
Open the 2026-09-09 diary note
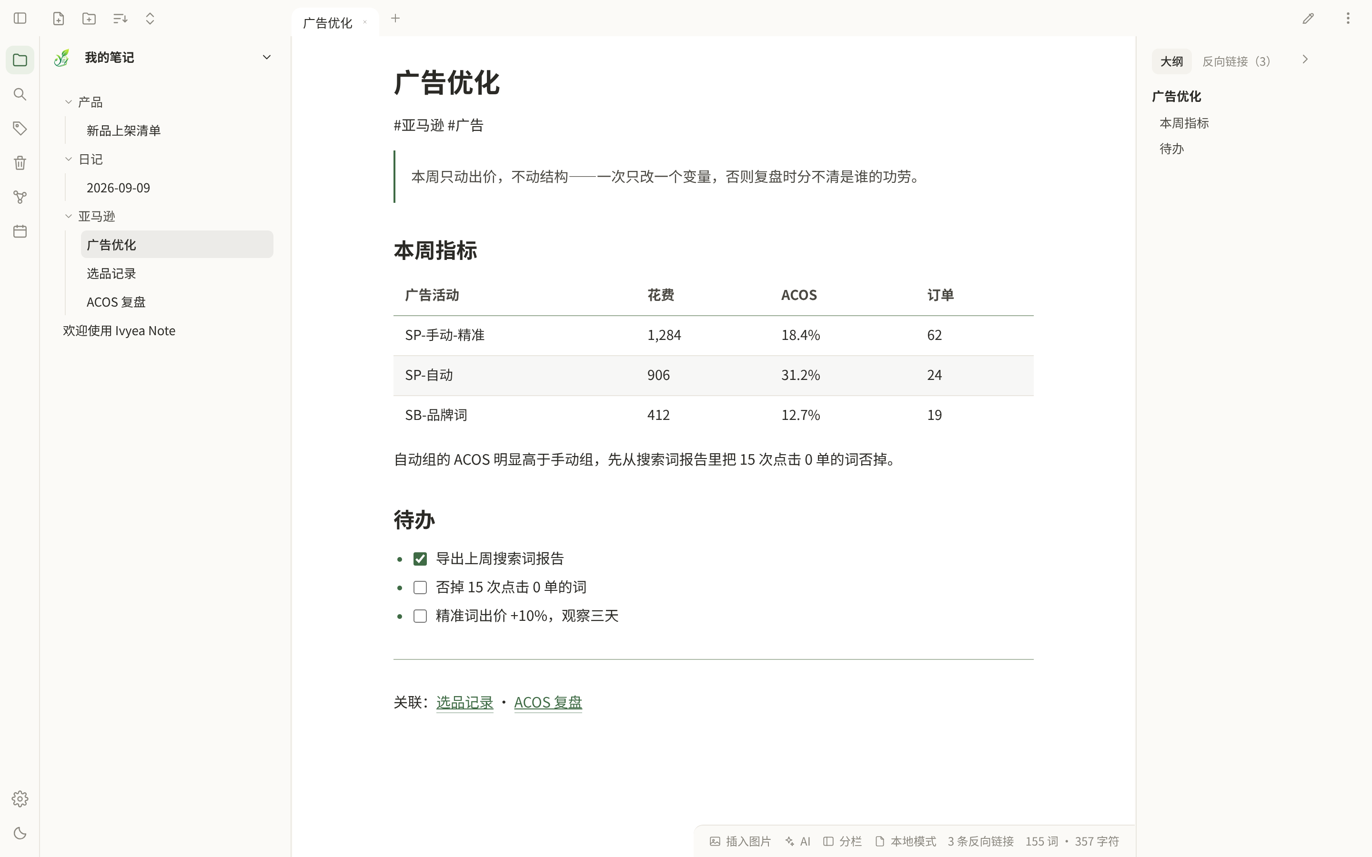click(x=177, y=188)
